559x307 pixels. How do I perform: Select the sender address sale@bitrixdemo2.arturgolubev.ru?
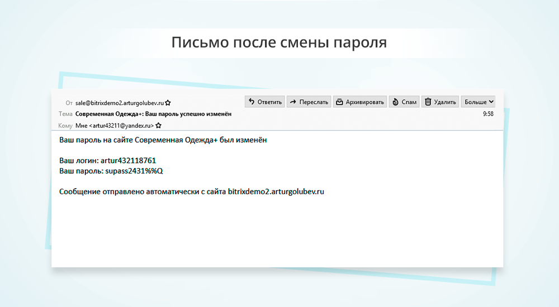coord(120,103)
